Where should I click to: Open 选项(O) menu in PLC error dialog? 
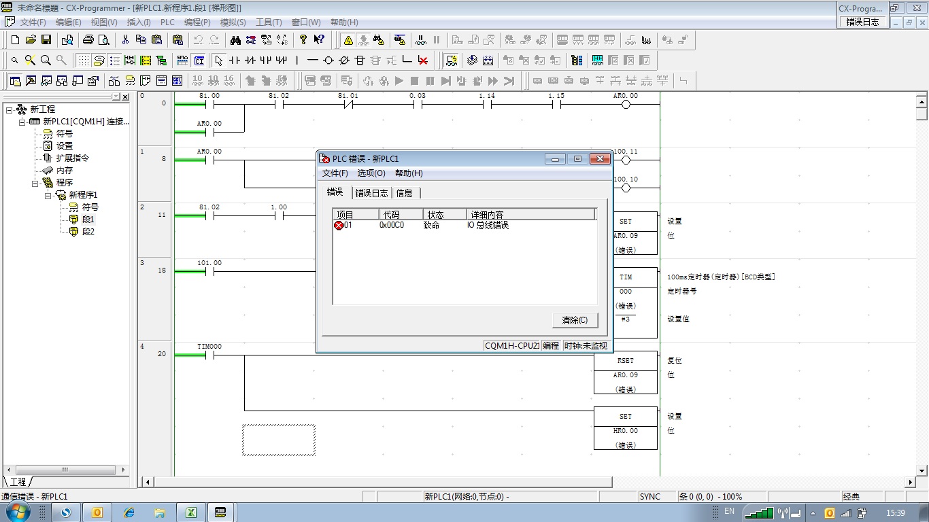(x=371, y=173)
